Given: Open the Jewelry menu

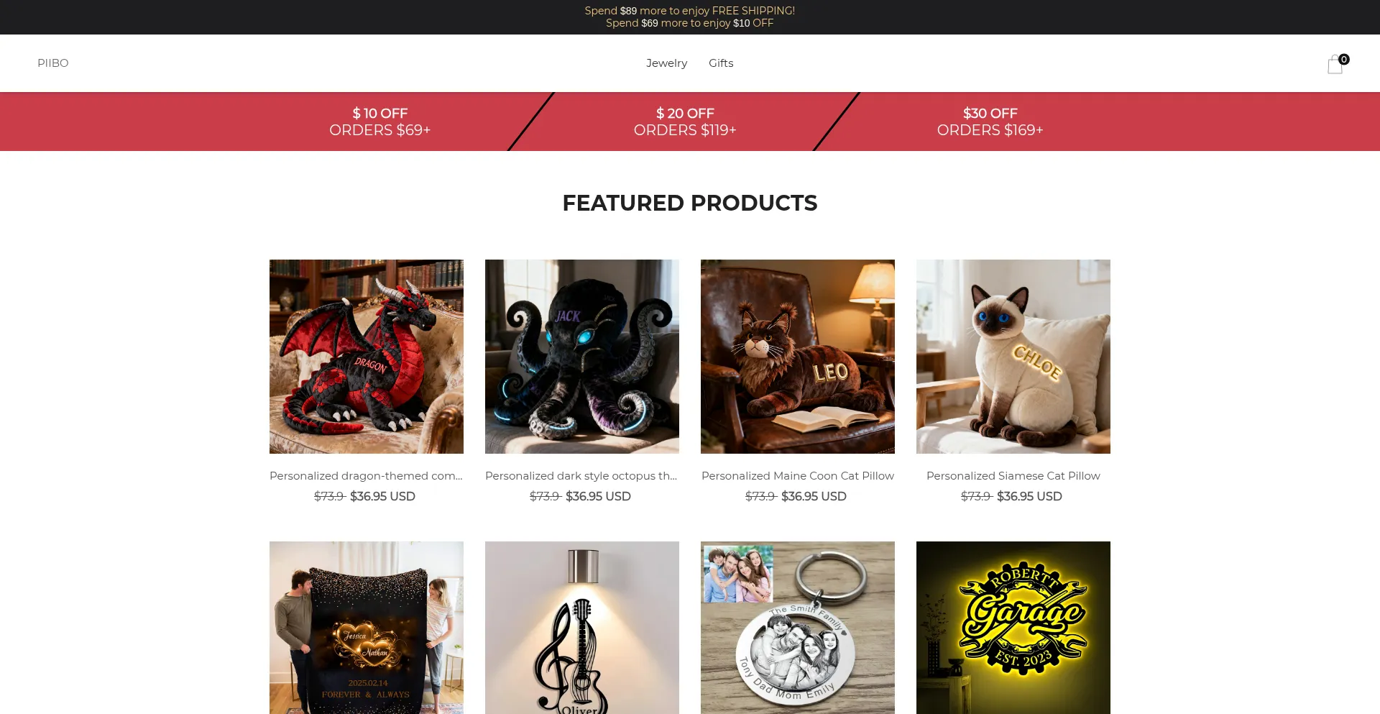Looking at the screenshot, I should coord(666,63).
